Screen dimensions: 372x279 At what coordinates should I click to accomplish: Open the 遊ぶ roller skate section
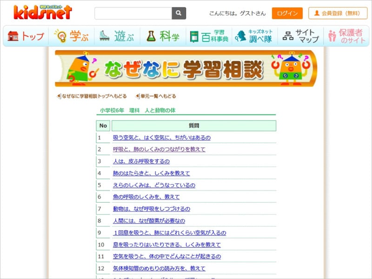coord(118,36)
